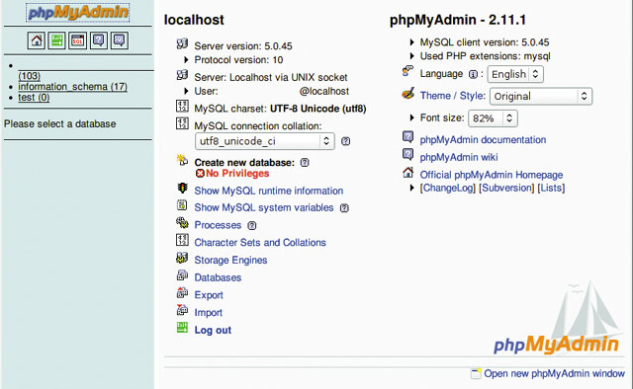This screenshot has width=633, height=389.
Task: Click the Used PHP extensions: mysql text
Action: [486, 56]
